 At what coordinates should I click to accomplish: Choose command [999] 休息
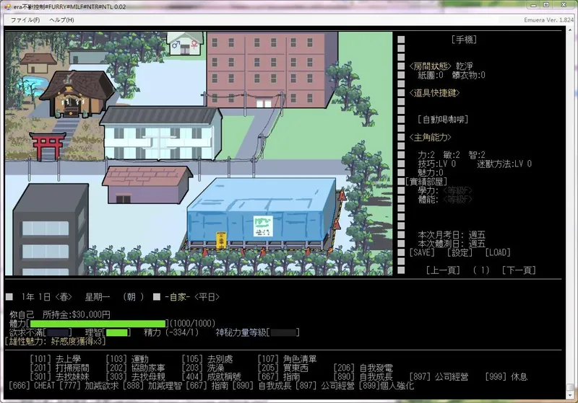506,377
